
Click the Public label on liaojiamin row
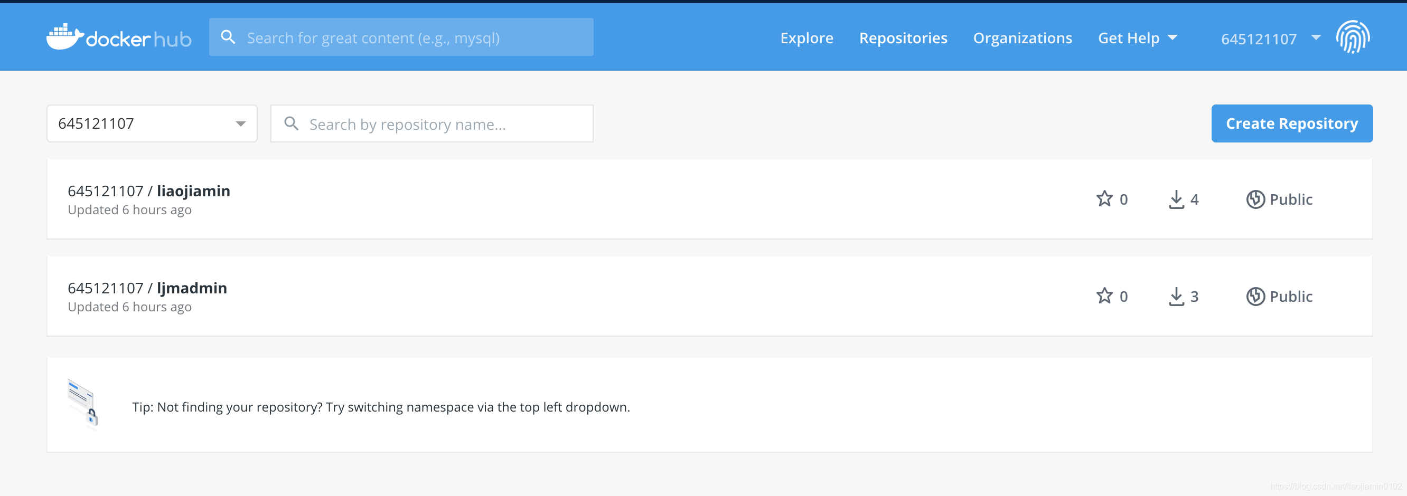click(x=1291, y=199)
